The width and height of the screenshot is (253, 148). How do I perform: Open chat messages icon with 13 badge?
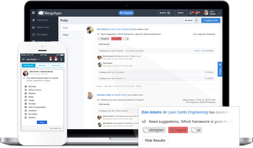[192, 13]
